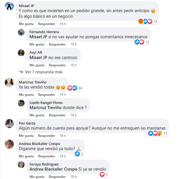Open Soraya Rodriguez's profile avatar

point(21,165)
